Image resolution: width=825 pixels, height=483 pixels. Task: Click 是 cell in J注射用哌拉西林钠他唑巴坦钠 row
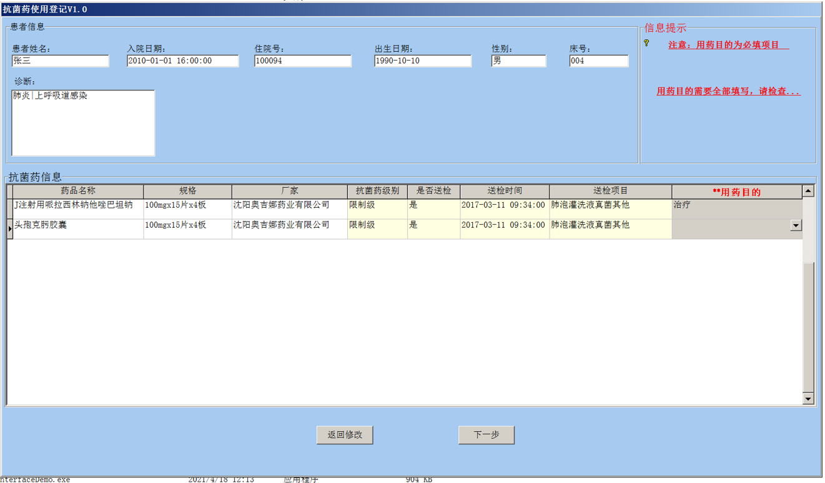tap(433, 209)
